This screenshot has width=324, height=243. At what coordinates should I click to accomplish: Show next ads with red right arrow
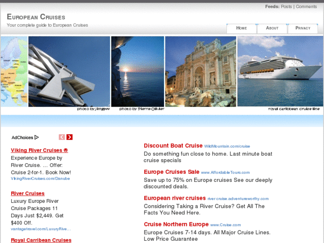tap(70, 137)
